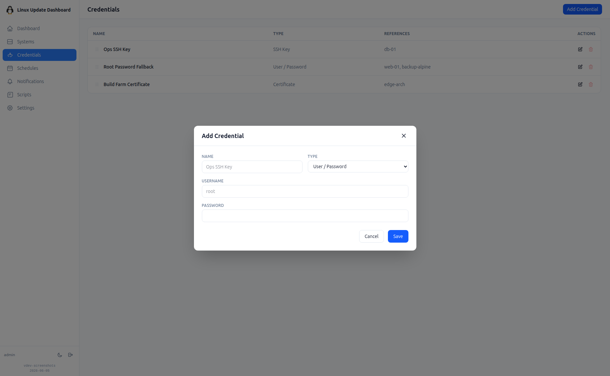This screenshot has height=376, width=610.
Task: Edit the Build Farm Certificate credential
Action: point(580,84)
